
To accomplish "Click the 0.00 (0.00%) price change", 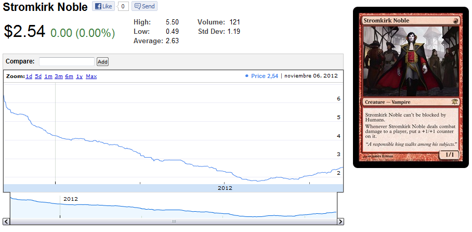I will coord(83,33).
